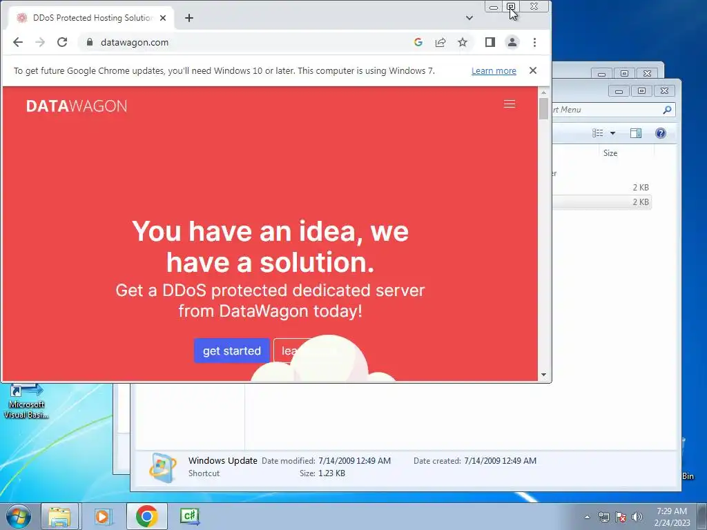Follow the Learn more link

pyautogui.click(x=494, y=71)
